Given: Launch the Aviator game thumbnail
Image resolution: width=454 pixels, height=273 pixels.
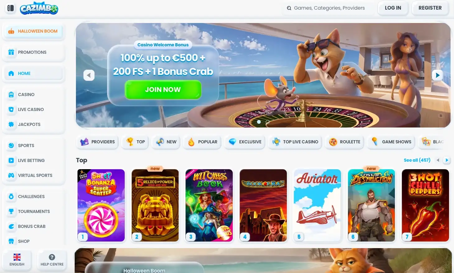Looking at the screenshot, I should click(x=317, y=205).
